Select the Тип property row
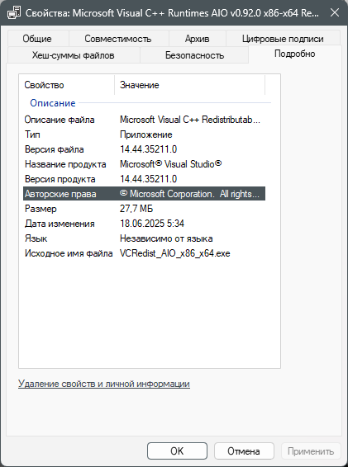 pyautogui.click(x=144, y=134)
